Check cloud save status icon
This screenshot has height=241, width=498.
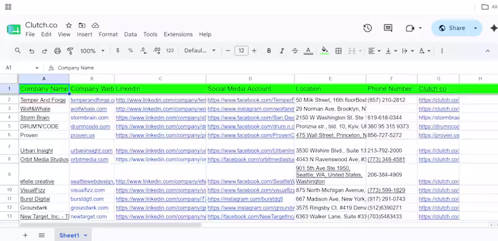95,25
